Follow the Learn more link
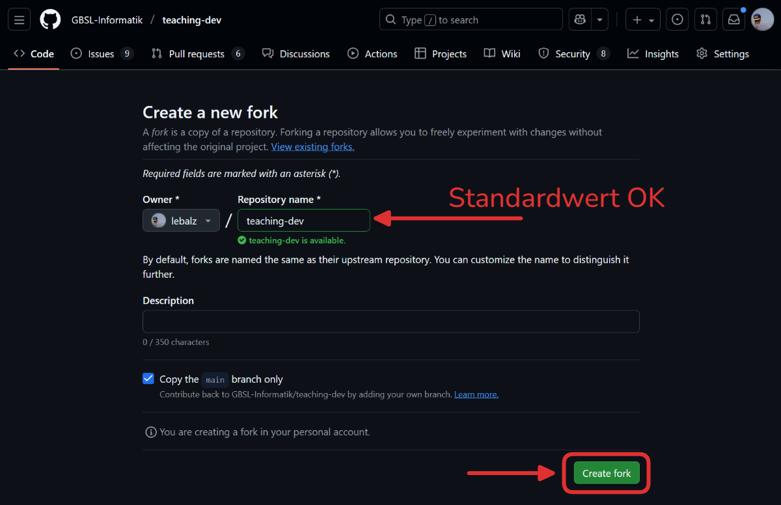The width and height of the screenshot is (781, 505). (x=476, y=394)
